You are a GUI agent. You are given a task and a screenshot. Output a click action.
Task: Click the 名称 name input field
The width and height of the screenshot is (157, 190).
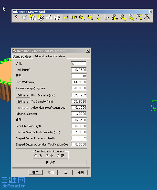[79, 64]
